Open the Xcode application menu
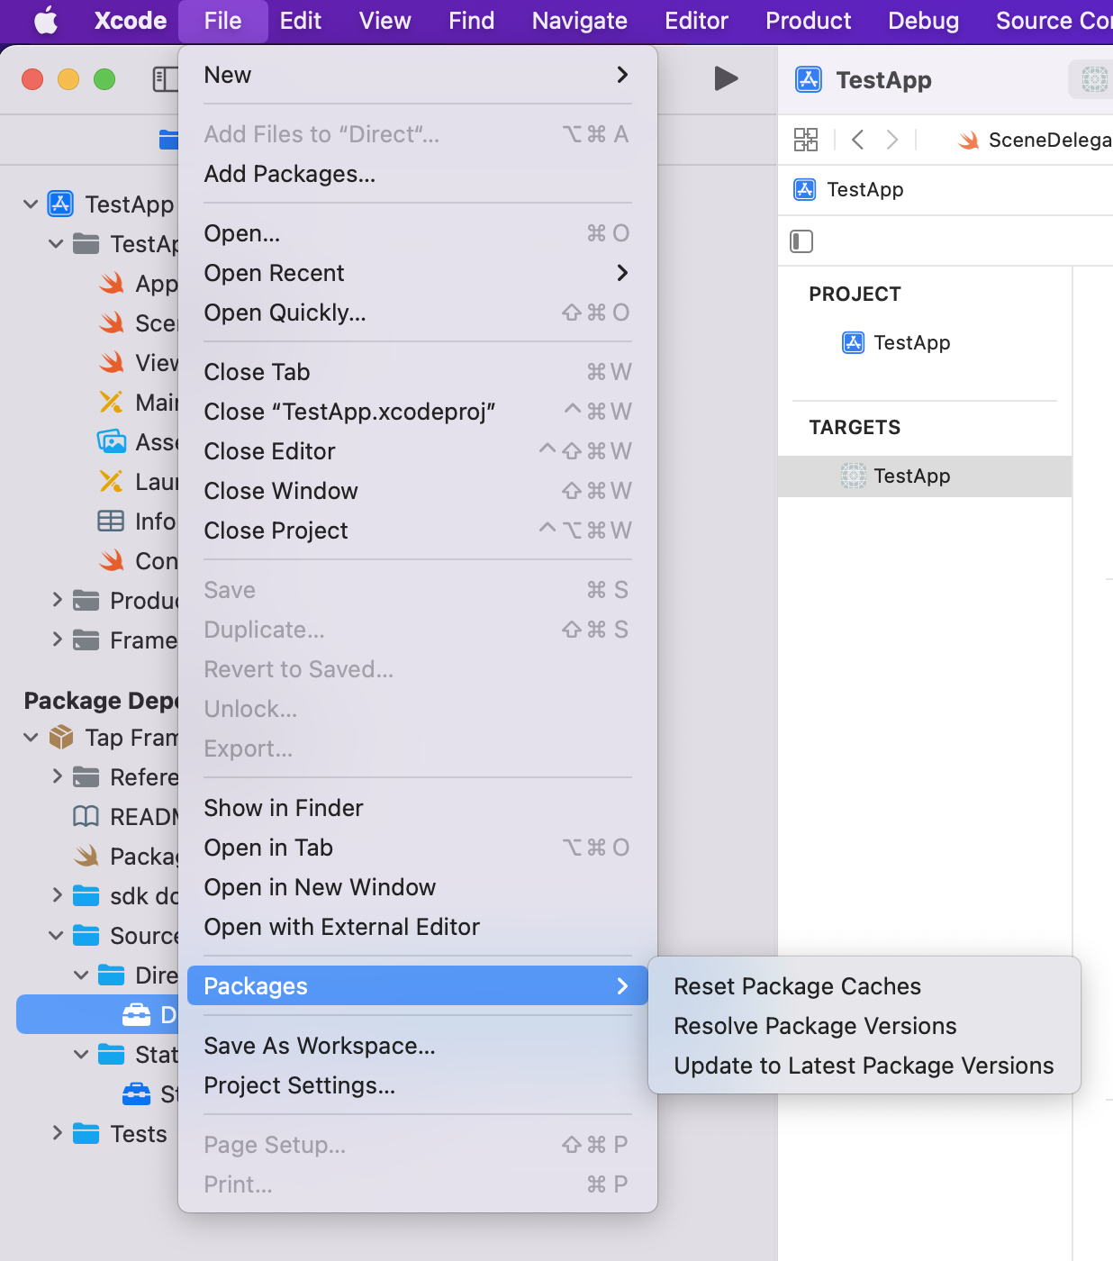This screenshot has height=1261, width=1113. click(131, 21)
